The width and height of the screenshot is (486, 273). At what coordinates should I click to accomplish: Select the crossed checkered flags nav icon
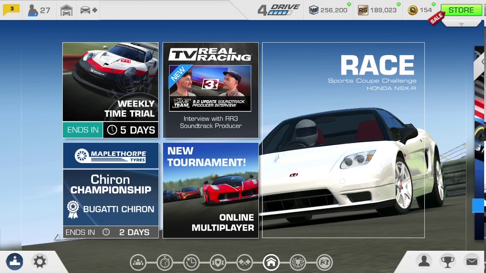pos(245,262)
